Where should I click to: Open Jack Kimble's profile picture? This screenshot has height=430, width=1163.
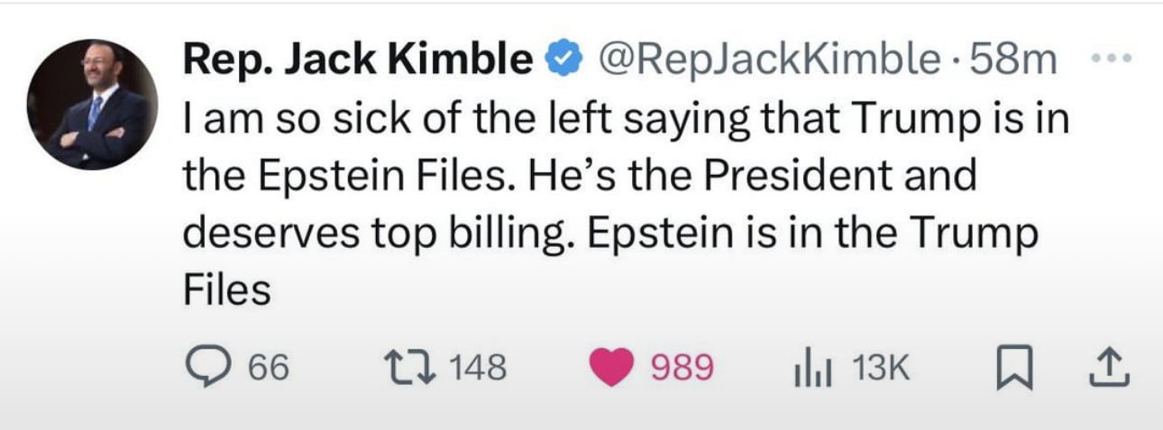pos(92,105)
